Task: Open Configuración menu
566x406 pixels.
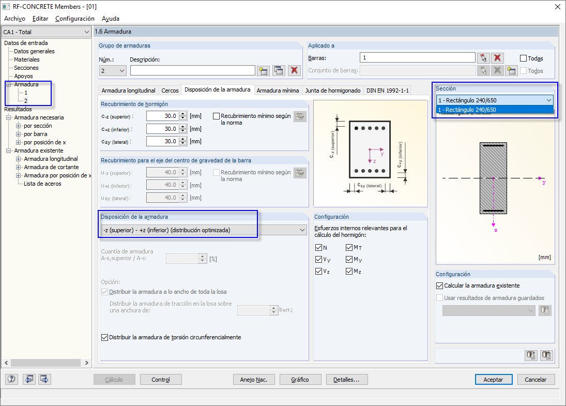Action: [75, 19]
